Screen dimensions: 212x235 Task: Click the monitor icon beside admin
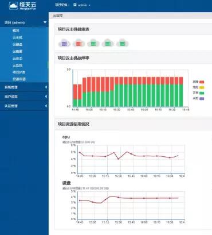tap(75, 5)
